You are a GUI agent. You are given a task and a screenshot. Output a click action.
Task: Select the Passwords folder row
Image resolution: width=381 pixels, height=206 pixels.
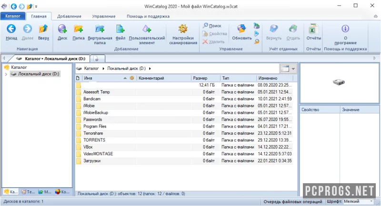[184, 120]
